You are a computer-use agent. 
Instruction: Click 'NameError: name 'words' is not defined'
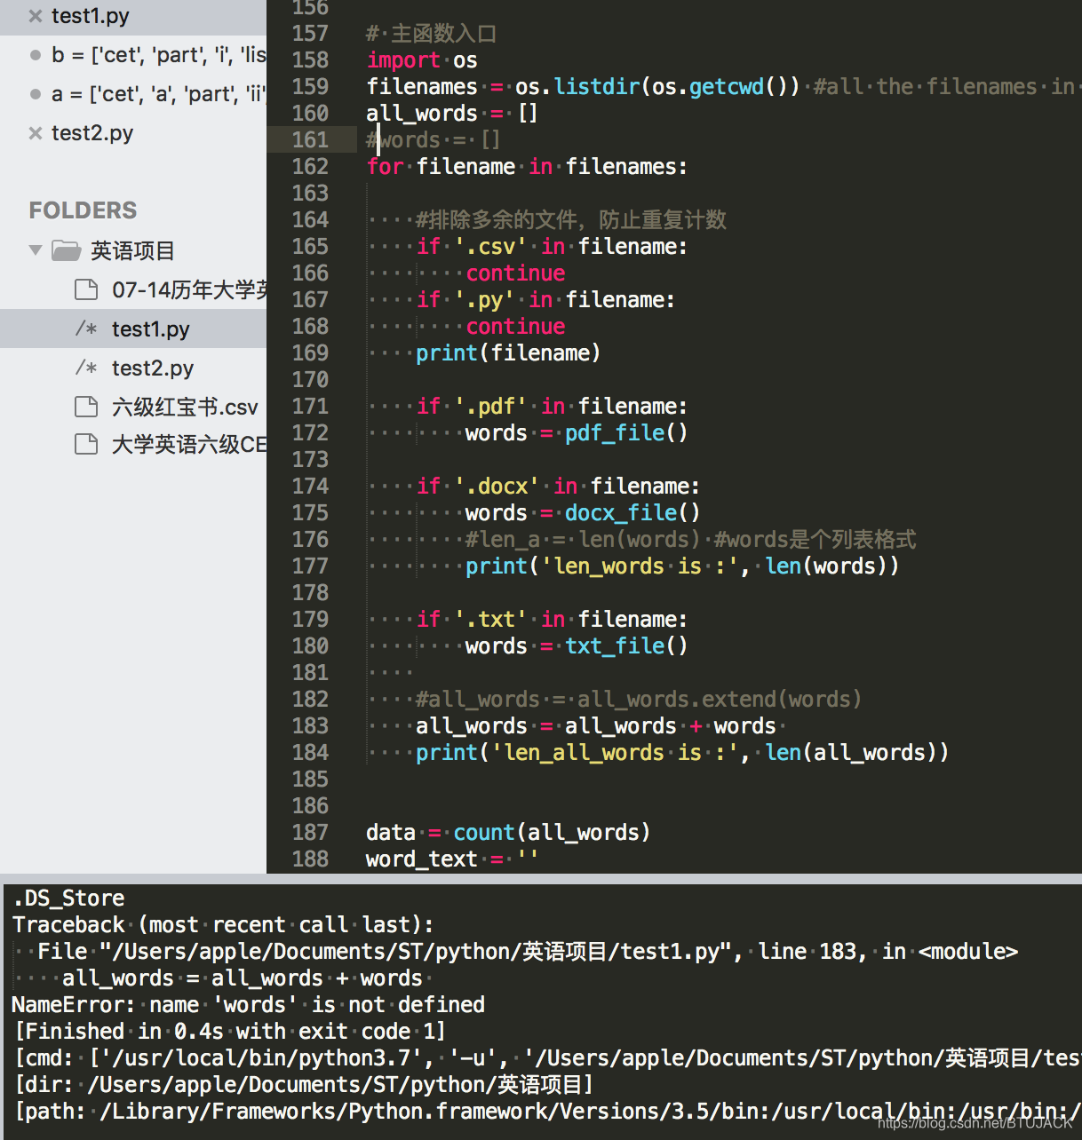click(249, 1004)
